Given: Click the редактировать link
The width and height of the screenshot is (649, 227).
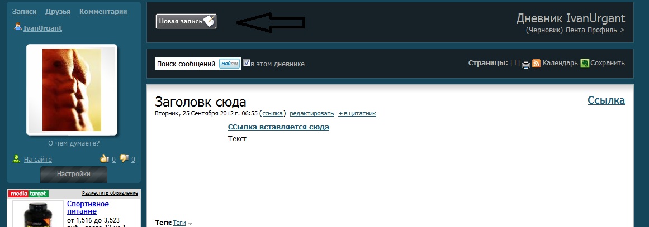Looking at the screenshot, I should [x=312, y=114].
